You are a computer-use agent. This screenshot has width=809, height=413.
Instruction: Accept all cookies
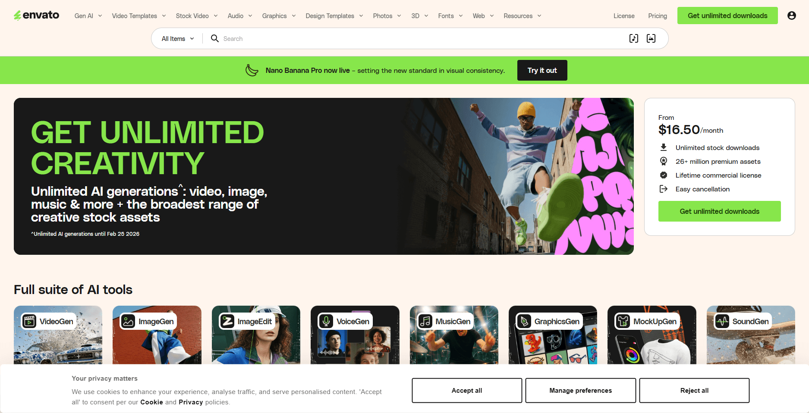tap(467, 391)
